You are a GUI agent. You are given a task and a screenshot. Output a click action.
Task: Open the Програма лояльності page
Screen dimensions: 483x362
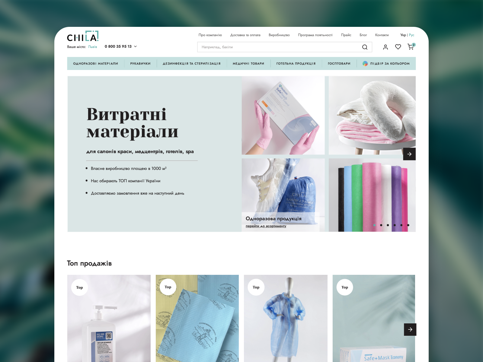pyautogui.click(x=315, y=35)
